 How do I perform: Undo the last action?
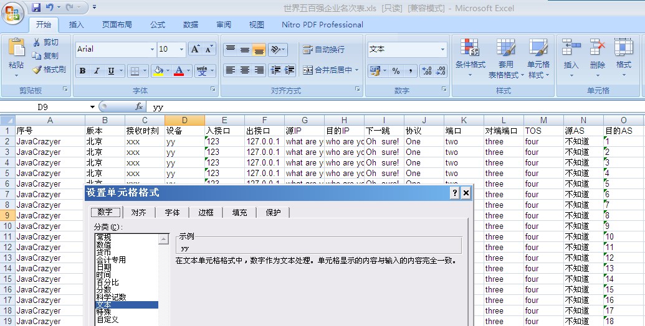click(50, 7)
